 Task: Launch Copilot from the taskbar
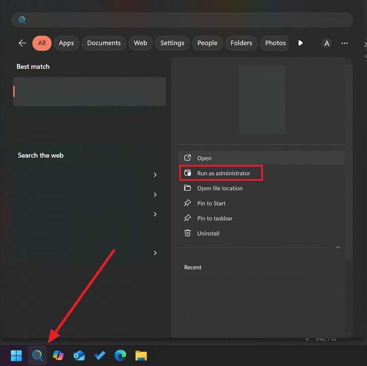point(58,356)
